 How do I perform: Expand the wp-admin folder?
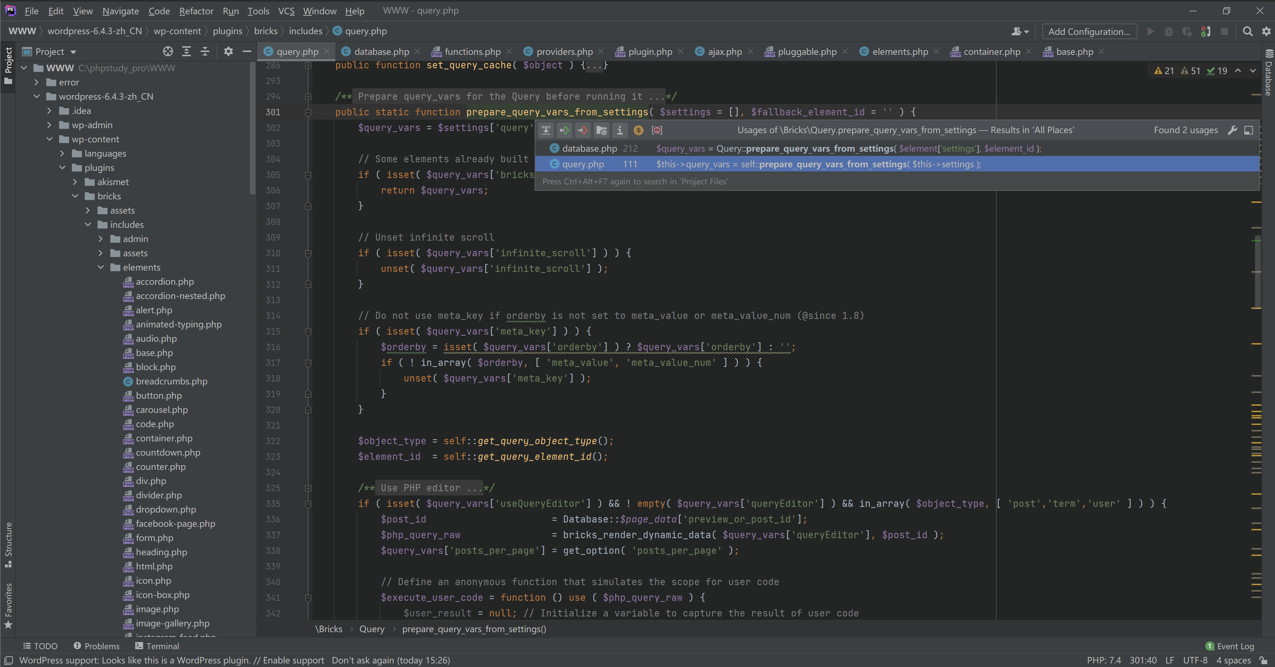pos(49,125)
